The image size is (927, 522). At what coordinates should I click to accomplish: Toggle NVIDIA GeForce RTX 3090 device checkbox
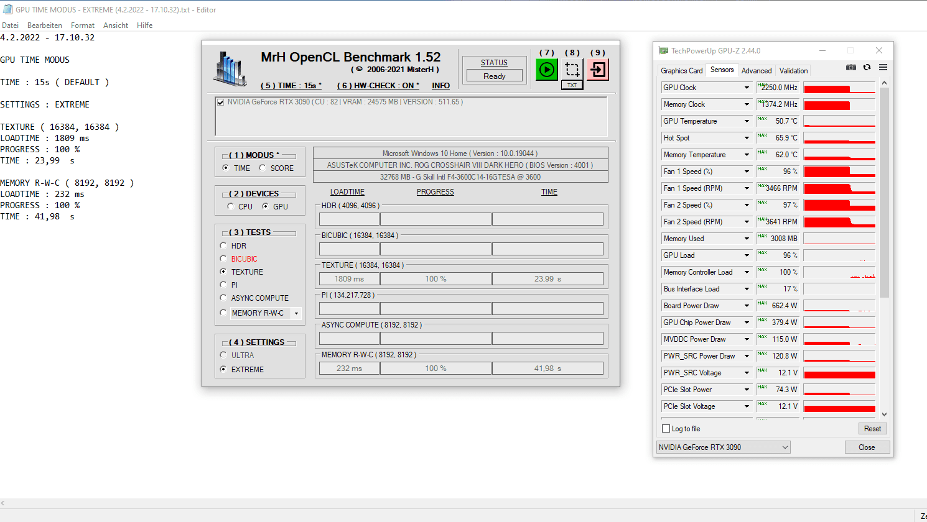pos(220,103)
